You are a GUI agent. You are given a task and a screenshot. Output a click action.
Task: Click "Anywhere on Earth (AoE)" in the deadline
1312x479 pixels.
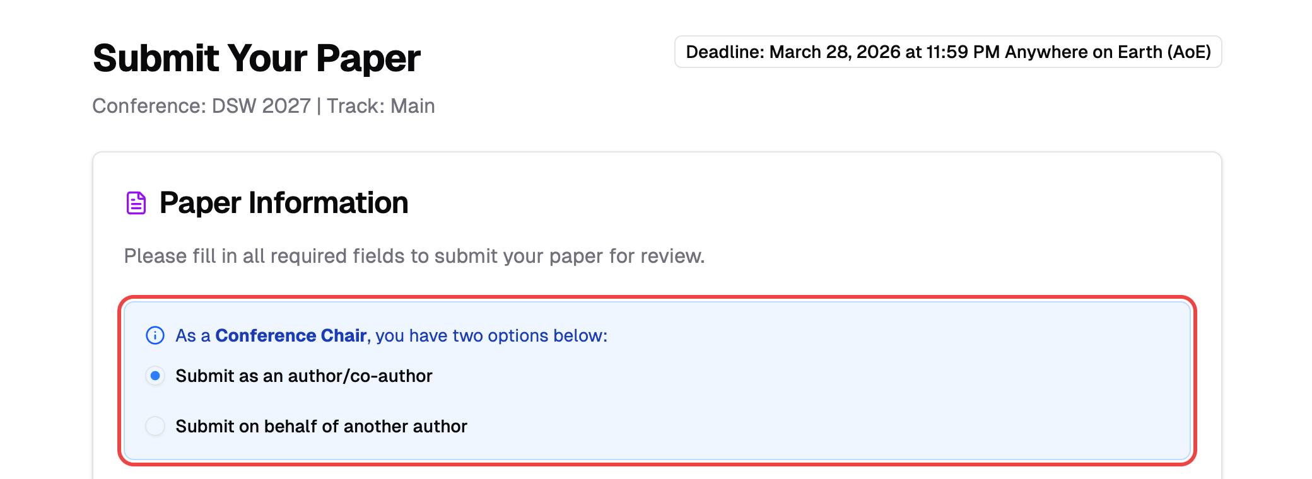click(x=1107, y=52)
